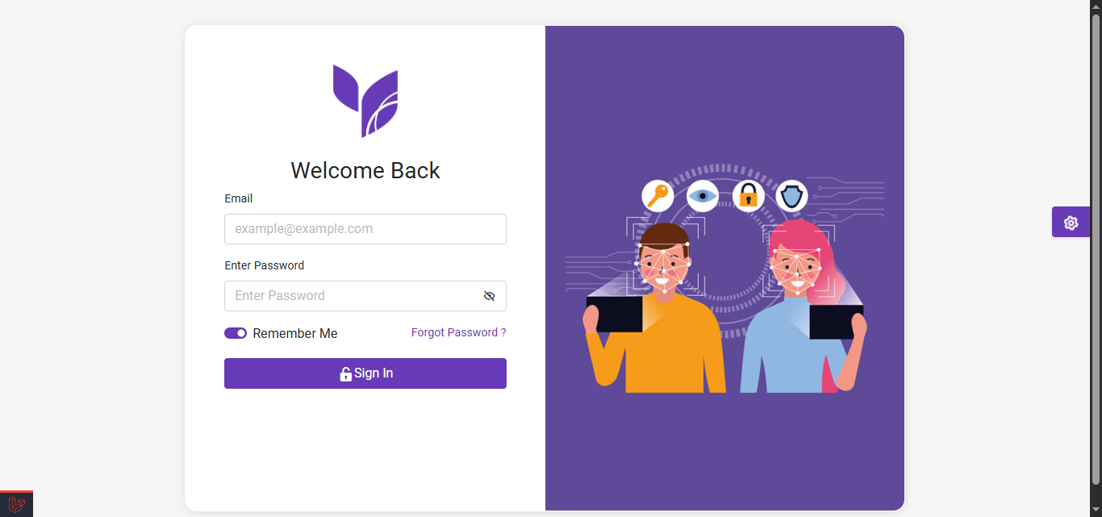Click the Remember Me label
1102x517 pixels.
click(x=295, y=334)
